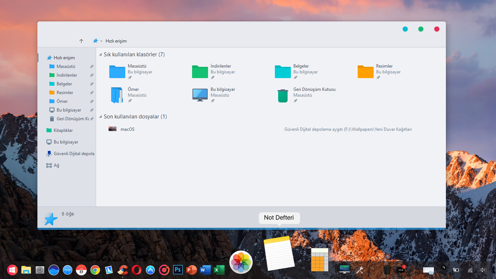The width and height of the screenshot is (496, 279).
Task: Launch CCleaner from the taskbar
Action: coord(123,270)
